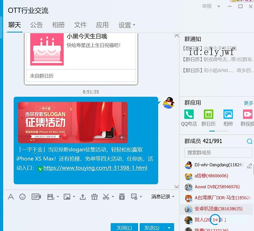Open the font style tool (A icon)
The width and height of the screenshot is (254, 231).
11,197
